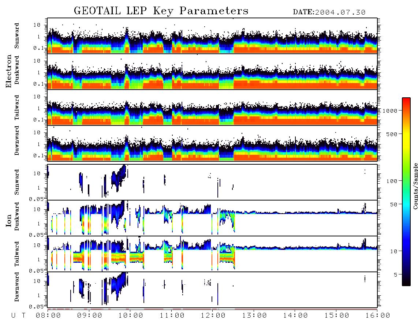Click the 11:00 time axis label
This screenshot has width=418, height=322.
[172, 316]
